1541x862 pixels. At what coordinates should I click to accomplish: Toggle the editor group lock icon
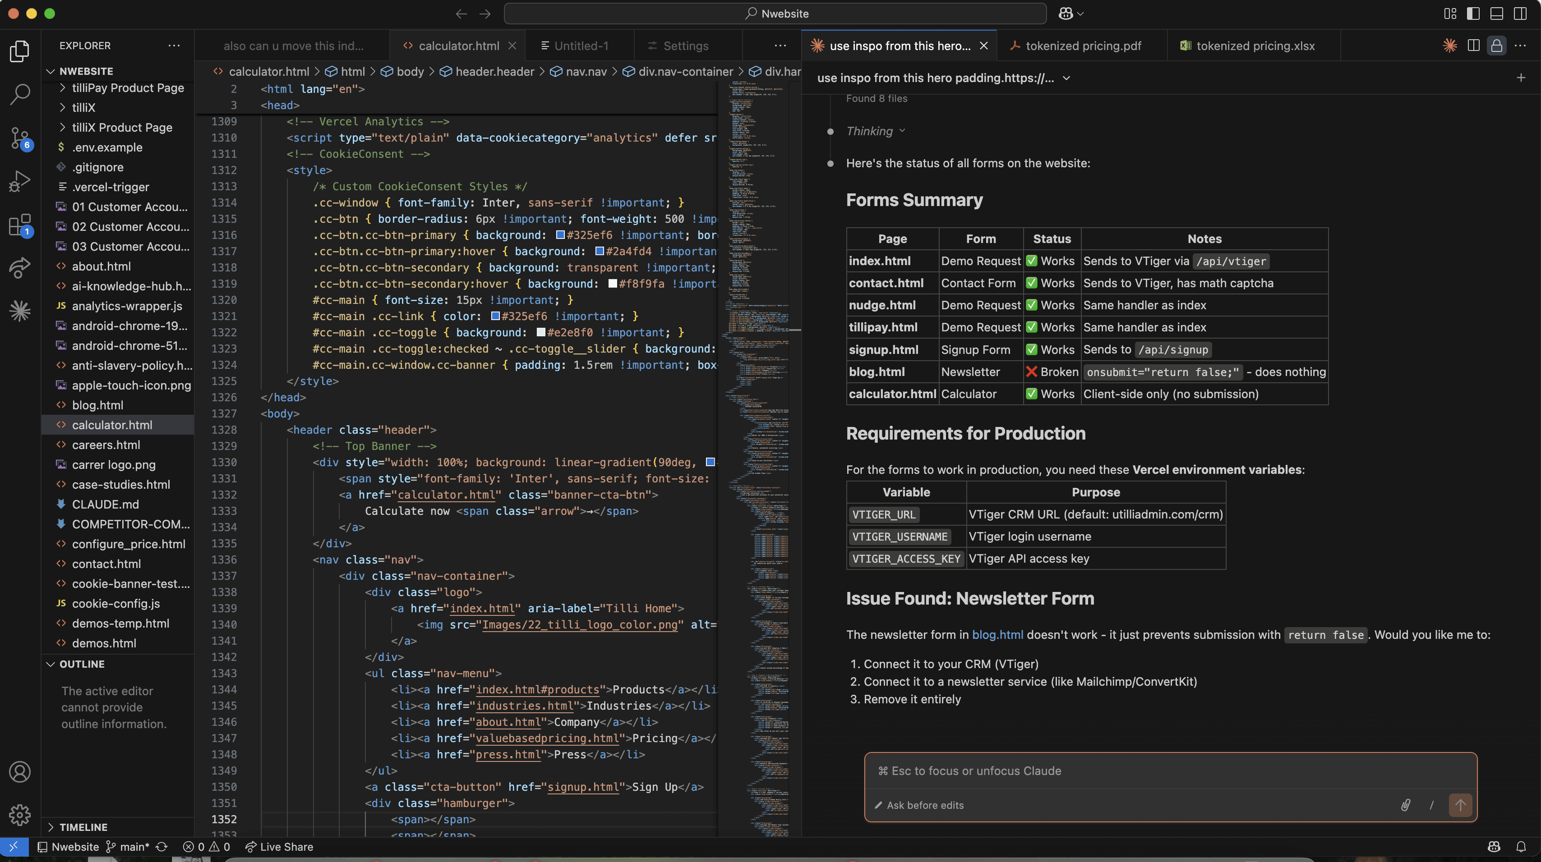coord(1496,46)
